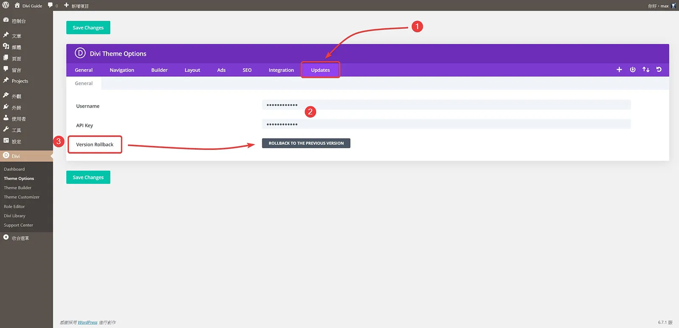Click the plus add-new icon in admin bar
The image size is (679, 328).
point(66,6)
